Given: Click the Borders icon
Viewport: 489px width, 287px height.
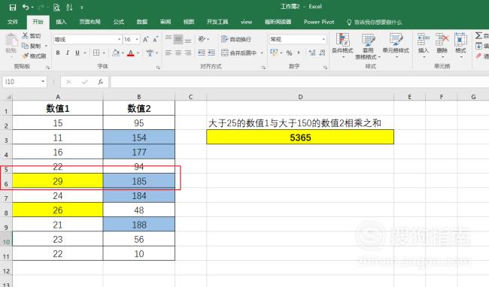Looking at the screenshot, I should click(x=96, y=53).
